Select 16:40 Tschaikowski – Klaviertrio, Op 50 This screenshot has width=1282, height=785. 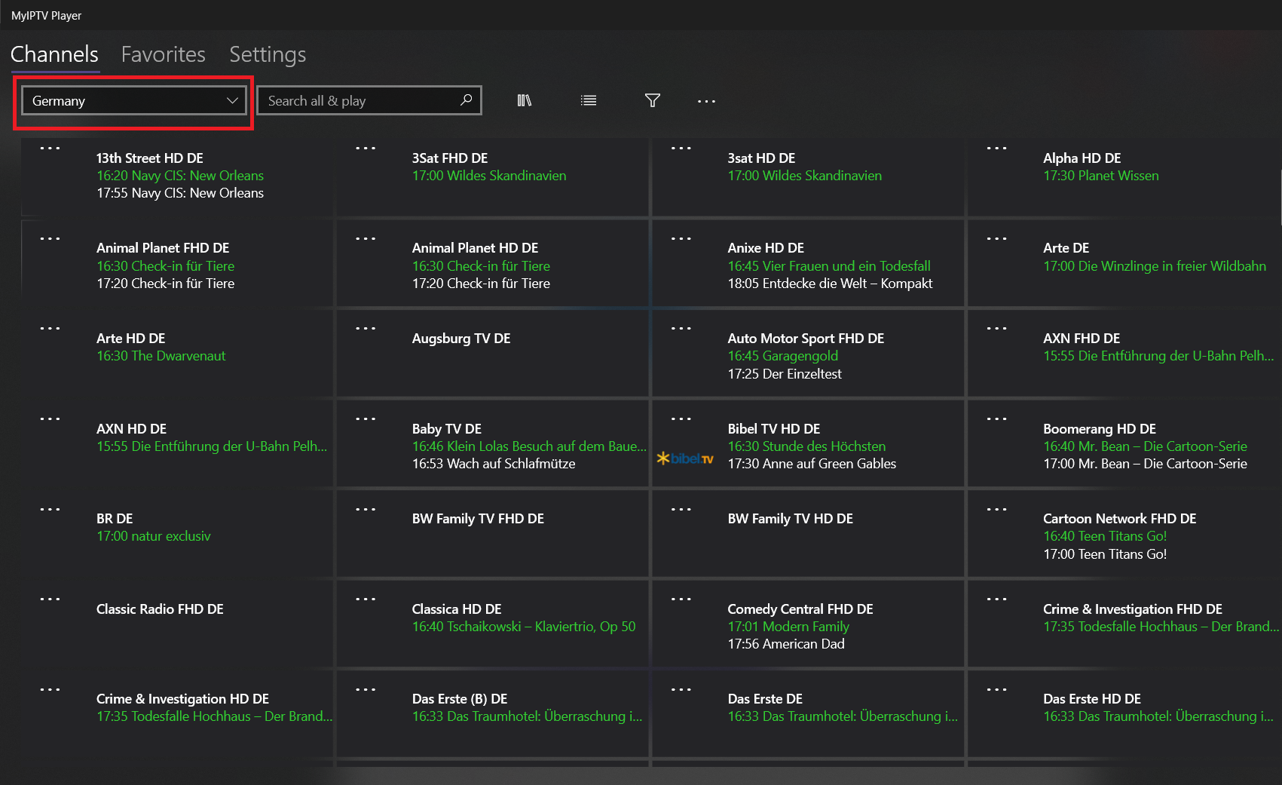pyautogui.click(x=524, y=627)
